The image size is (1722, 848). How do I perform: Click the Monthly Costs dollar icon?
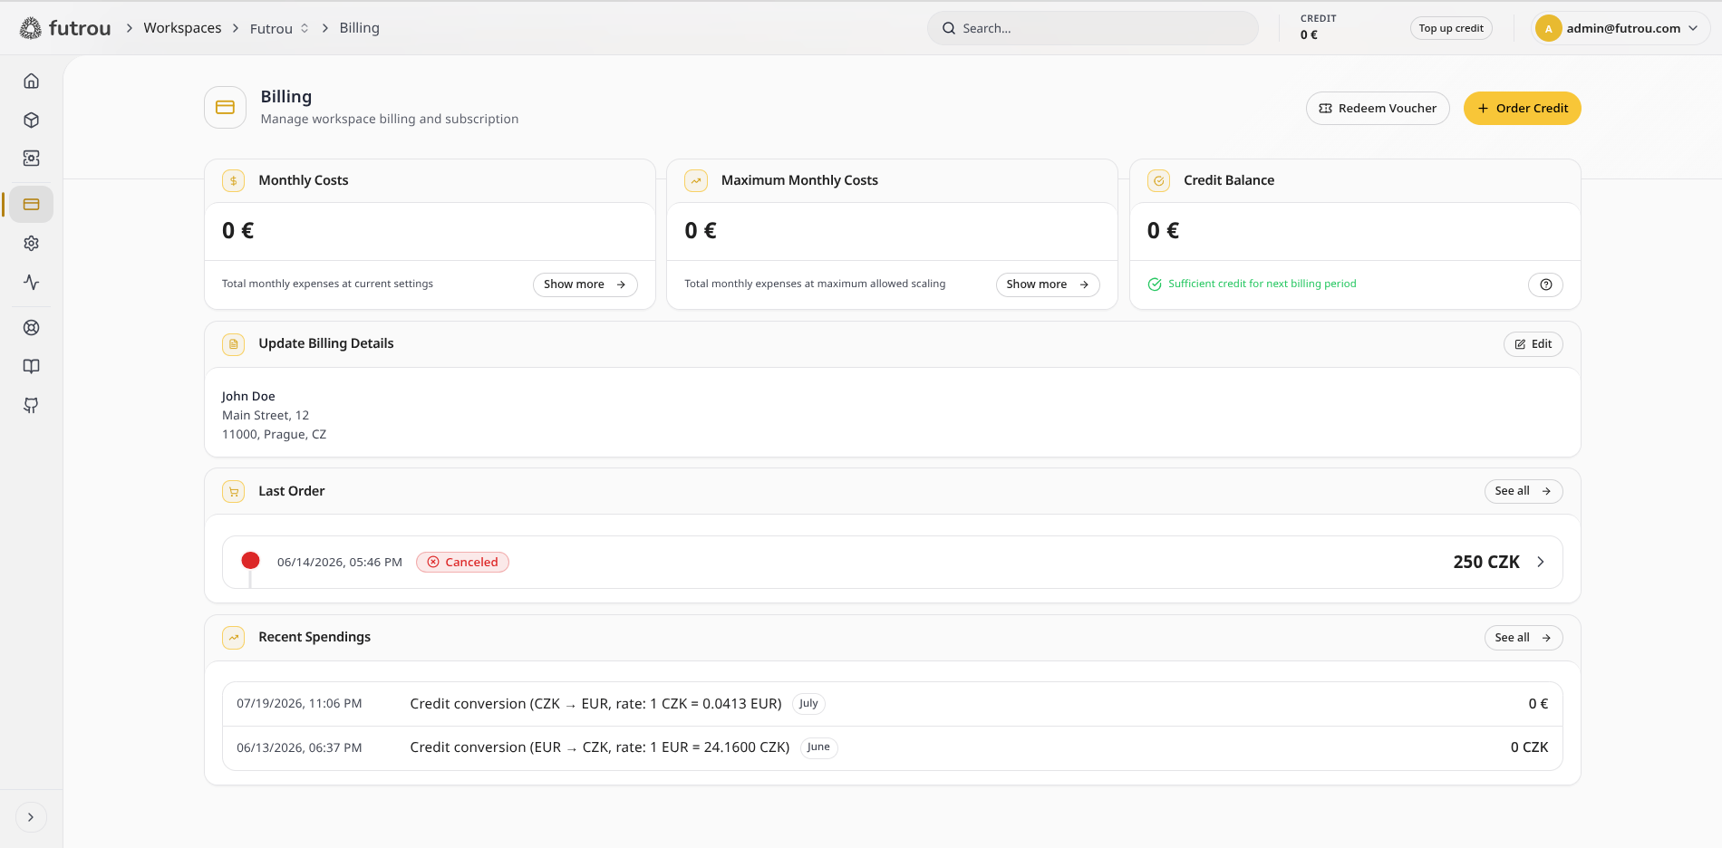(234, 180)
